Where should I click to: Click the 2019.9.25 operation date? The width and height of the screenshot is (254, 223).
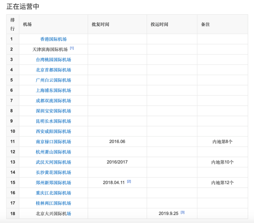click(168, 214)
